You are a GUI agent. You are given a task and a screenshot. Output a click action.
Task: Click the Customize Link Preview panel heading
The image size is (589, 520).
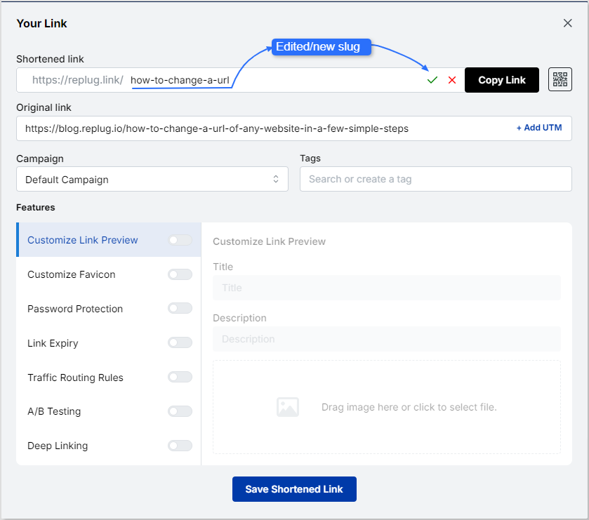click(x=270, y=241)
